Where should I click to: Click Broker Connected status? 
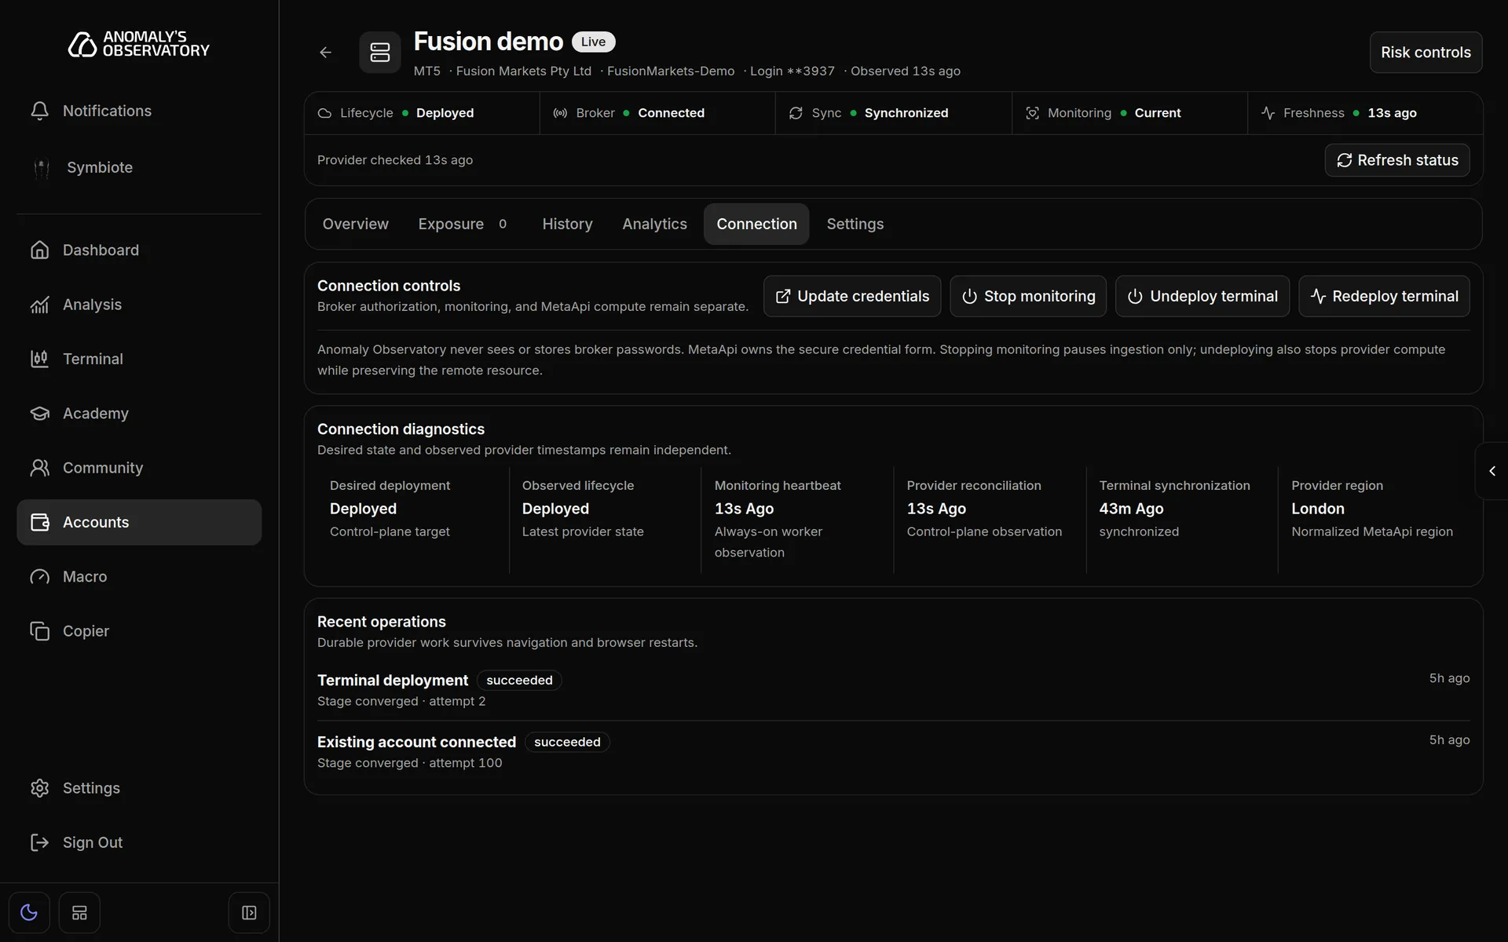click(x=657, y=113)
